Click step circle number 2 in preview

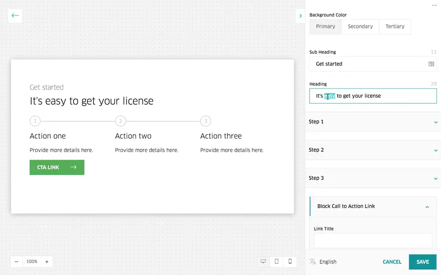[x=121, y=121]
